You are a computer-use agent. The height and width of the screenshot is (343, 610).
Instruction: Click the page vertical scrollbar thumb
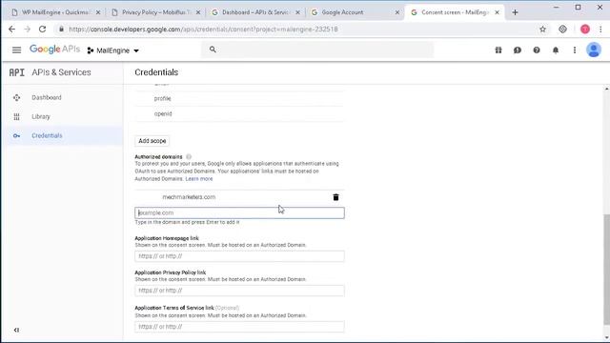[606, 269]
